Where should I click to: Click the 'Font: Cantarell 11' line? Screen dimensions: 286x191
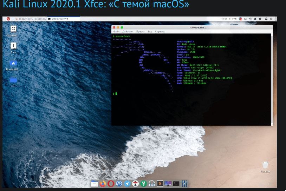[x=188, y=73]
